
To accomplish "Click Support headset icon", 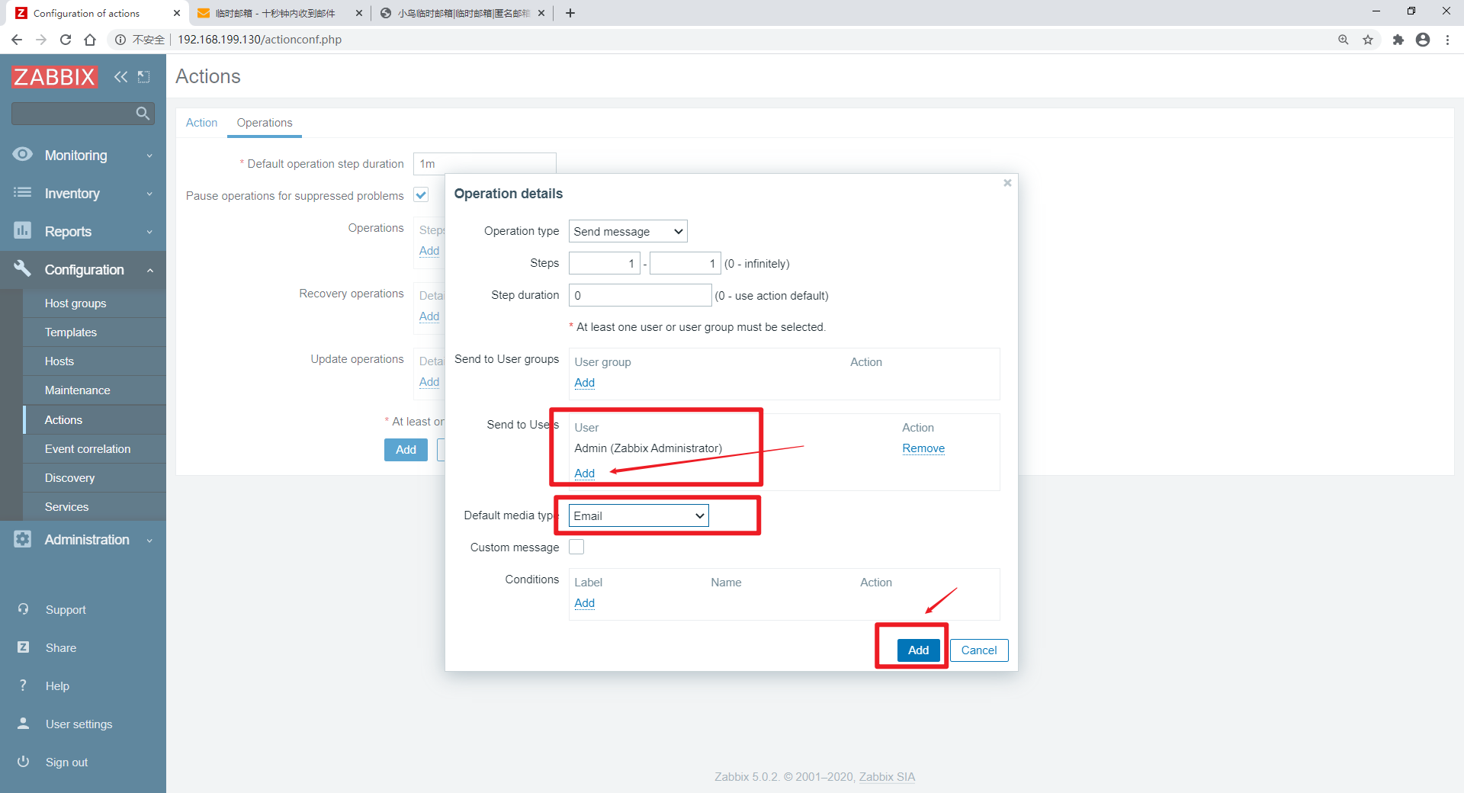I will 24,609.
